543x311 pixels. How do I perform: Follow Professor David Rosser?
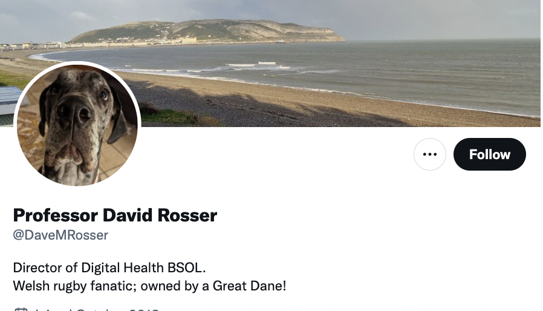[489, 154]
